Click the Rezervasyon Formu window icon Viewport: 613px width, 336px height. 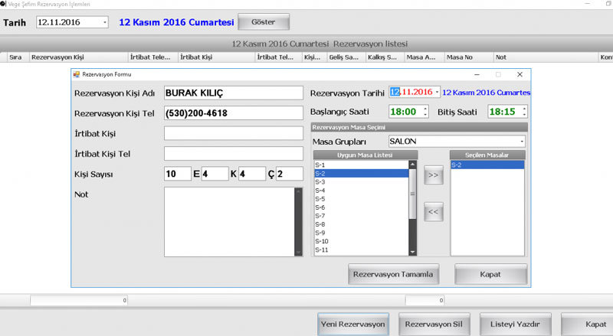(x=77, y=74)
